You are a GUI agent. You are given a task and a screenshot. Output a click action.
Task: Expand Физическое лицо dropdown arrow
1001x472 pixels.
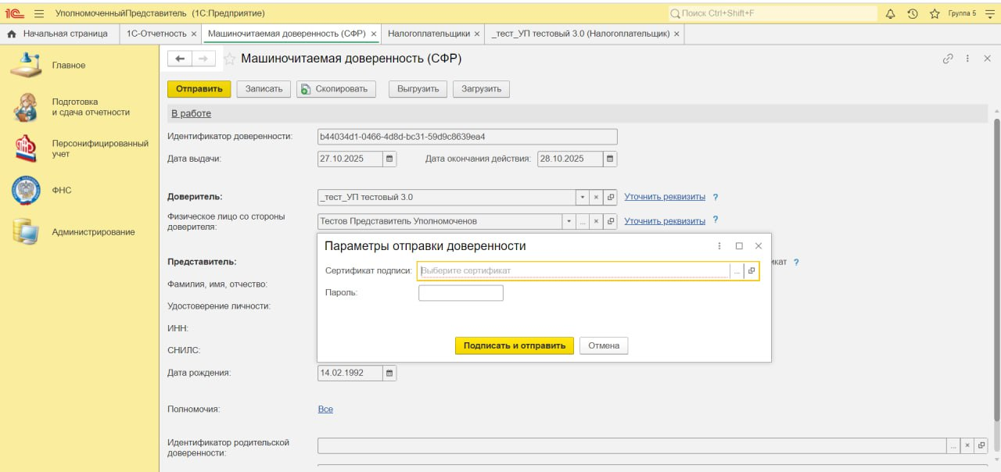pyautogui.click(x=569, y=221)
